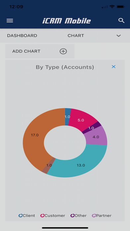Open the hamburger navigation menu
The image size is (130, 231).
pyautogui.click(x=10, y=21)
